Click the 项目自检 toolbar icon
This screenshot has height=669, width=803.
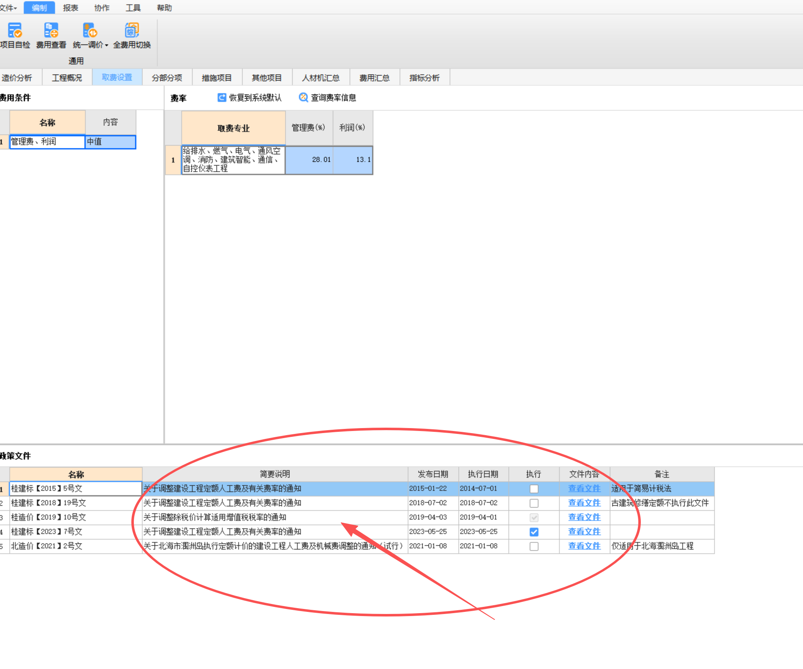click(x=15, y=30)
